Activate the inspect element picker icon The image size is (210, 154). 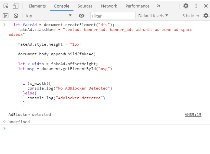pyautogui.click(x=6, y=6)
